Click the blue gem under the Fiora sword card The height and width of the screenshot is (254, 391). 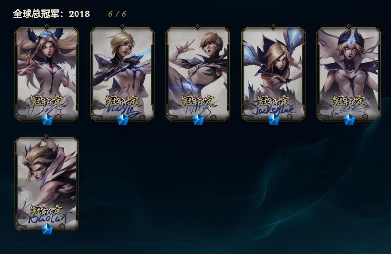tap(123, 120)
